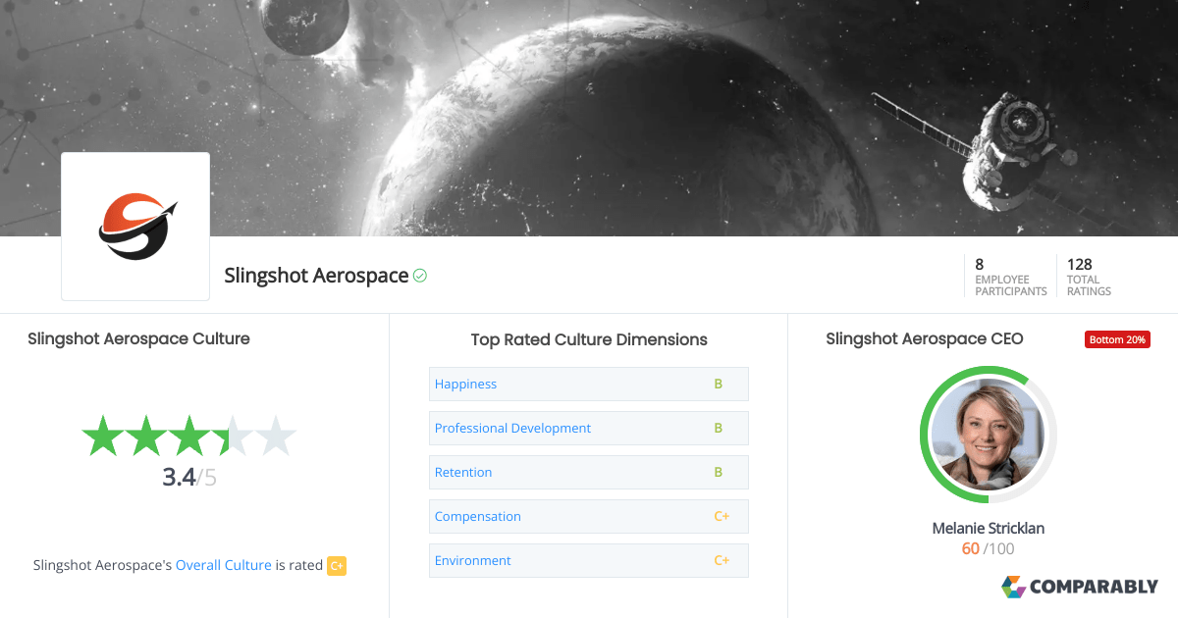Image resolution: width=1178 pixels, height=618 pixels.
Task: Click the verified checkmark beside Slingshot Aerospace
Action: coord(420,276)
